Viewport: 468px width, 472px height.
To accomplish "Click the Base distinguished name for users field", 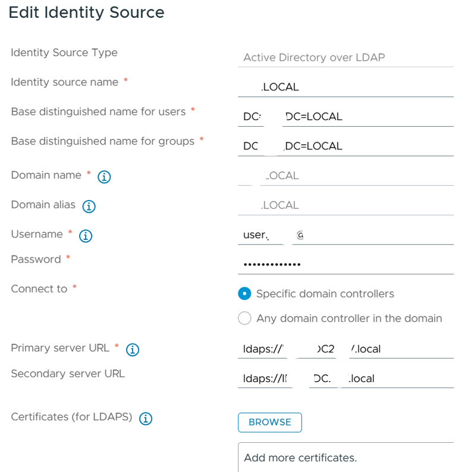I will pyautogui.click(x=345, y=117).
